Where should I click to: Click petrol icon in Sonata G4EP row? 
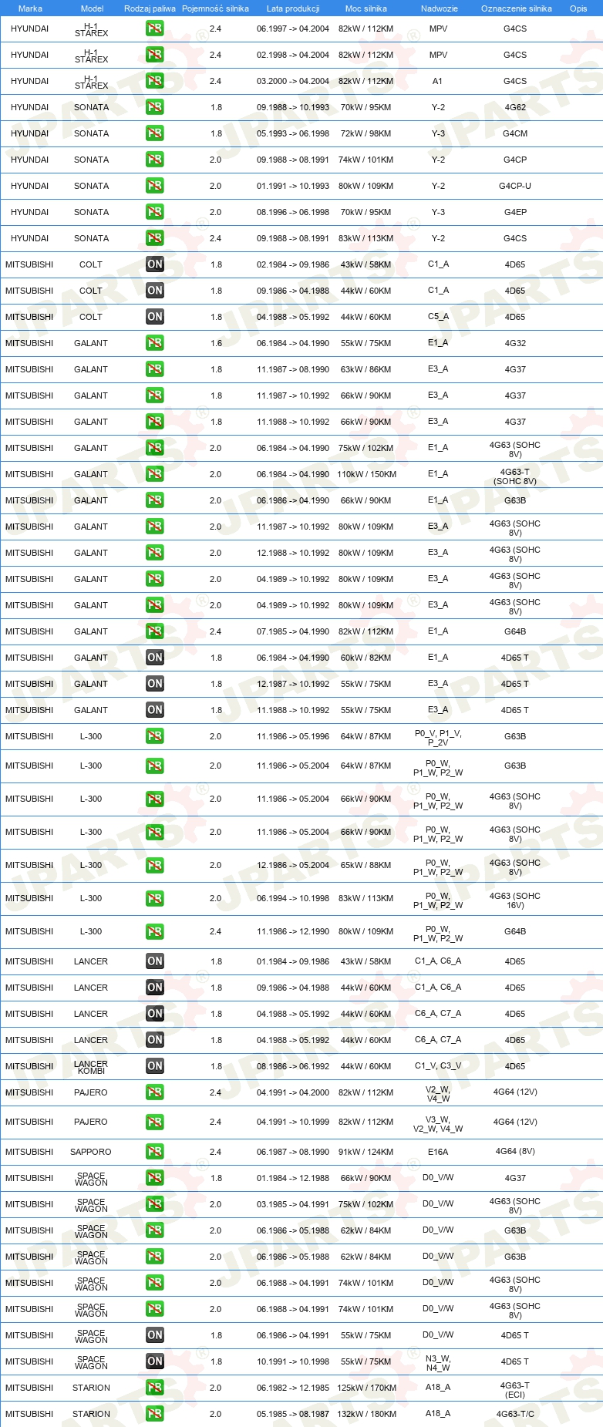(154, 212)
